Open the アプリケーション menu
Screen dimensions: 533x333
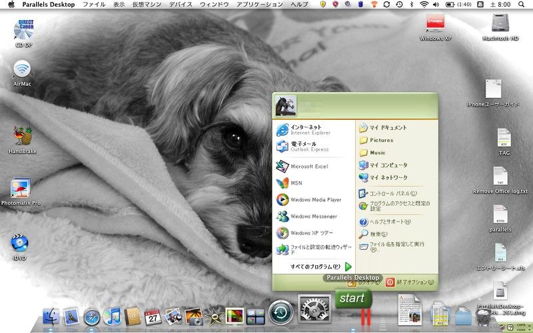(x=260, y=5)
